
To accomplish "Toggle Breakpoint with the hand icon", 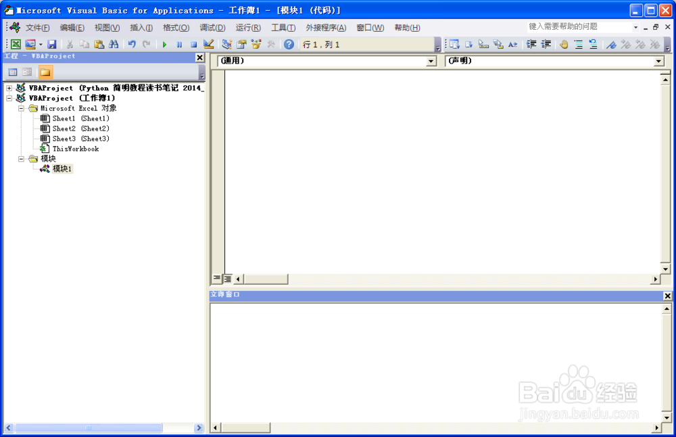I will (x=564, y=44).
